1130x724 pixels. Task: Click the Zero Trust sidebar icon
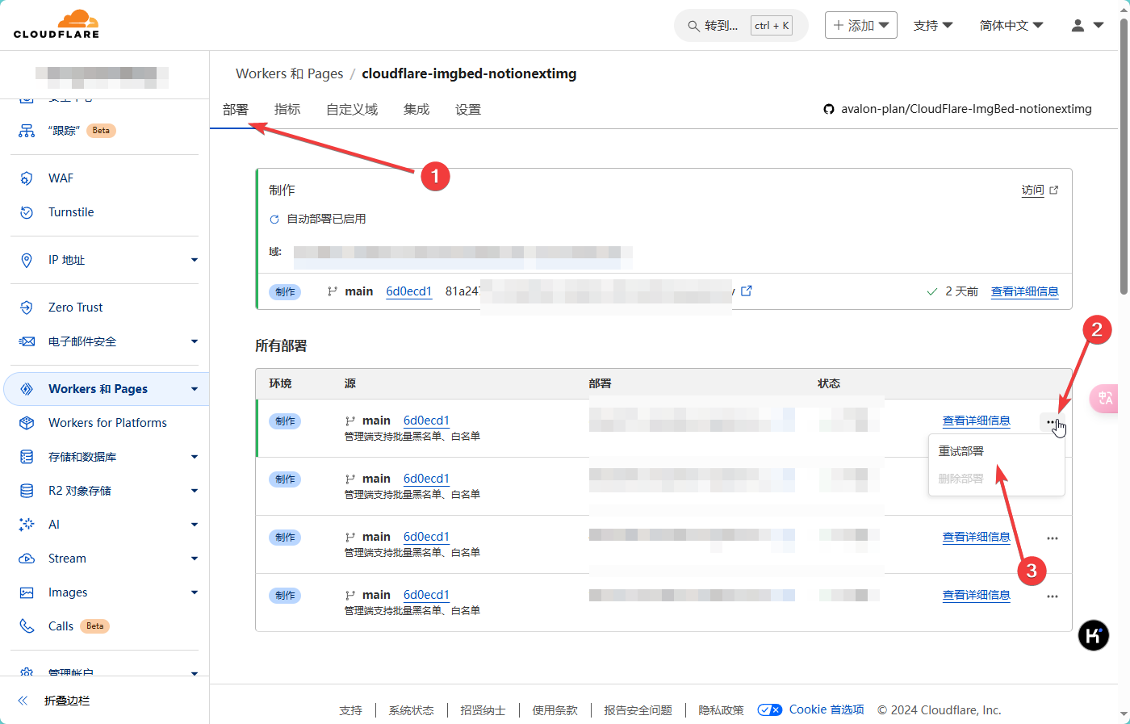27,308
